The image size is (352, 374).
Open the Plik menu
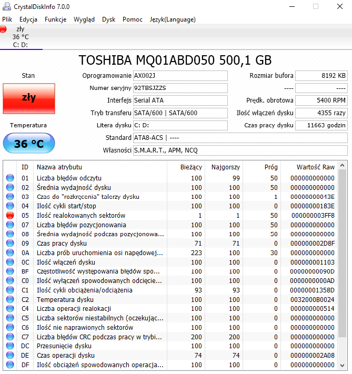point(7,19)
